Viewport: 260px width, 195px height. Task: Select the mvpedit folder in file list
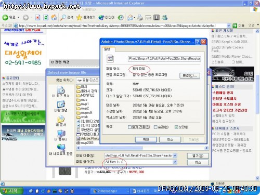tap(85, 113)
